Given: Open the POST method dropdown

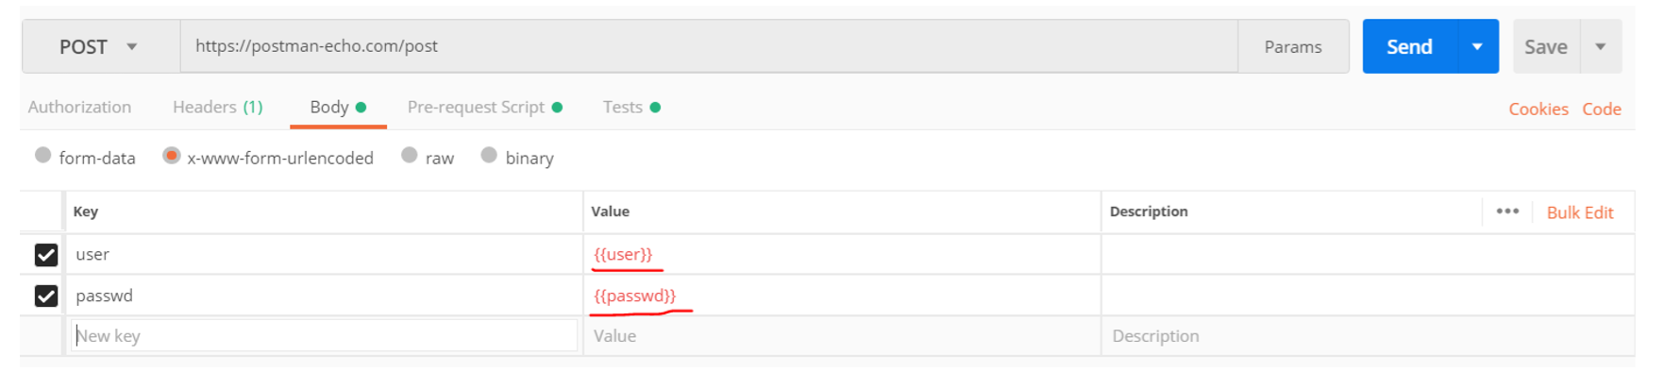Looking at the screenshot, I should pos(98,47).
